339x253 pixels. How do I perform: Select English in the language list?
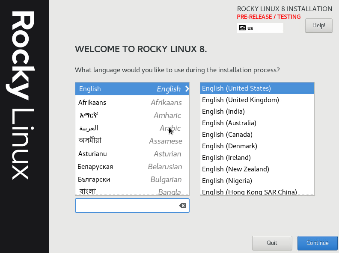click(x=132, y=89)
